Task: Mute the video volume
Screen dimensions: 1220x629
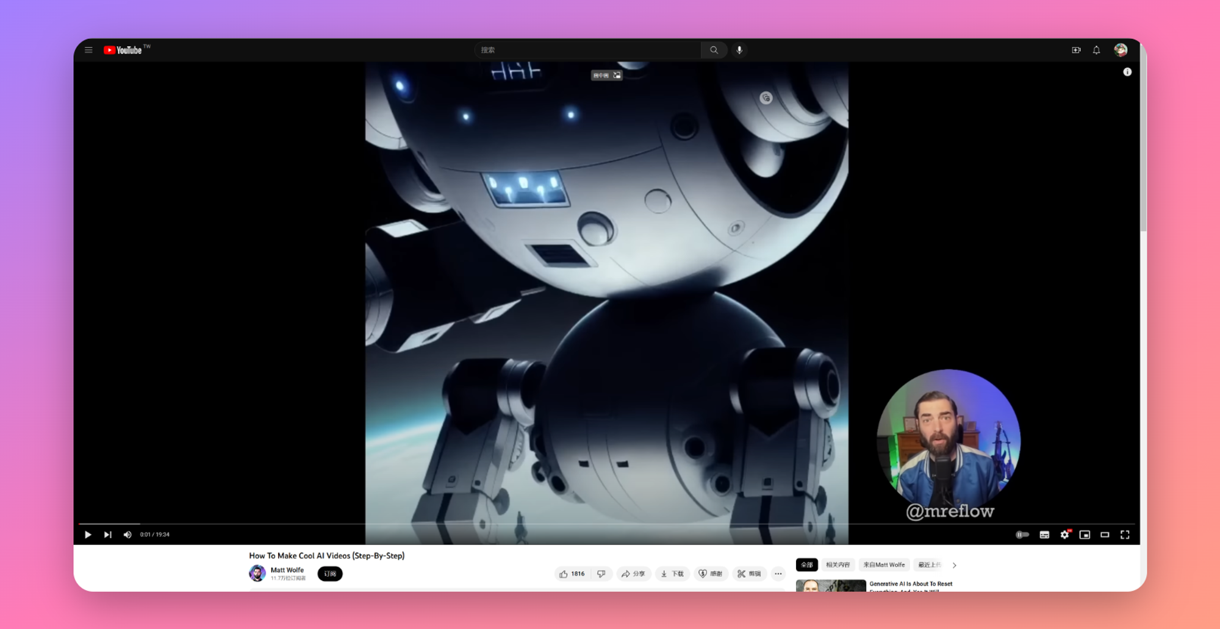Action: (x=127, y=535)
